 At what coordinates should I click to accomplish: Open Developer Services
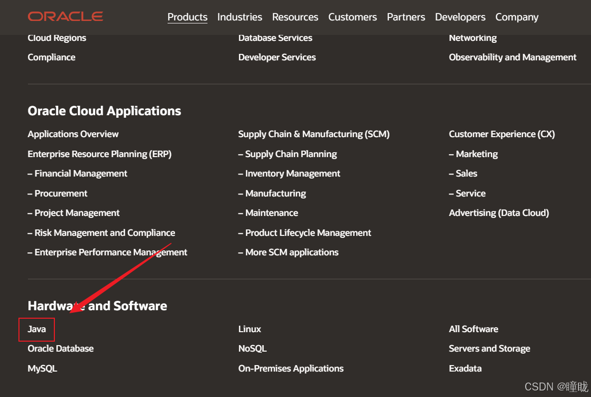tap(277, 57)
